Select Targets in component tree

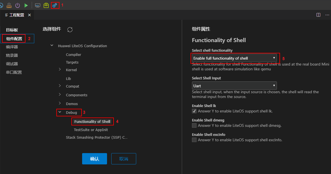72,62
